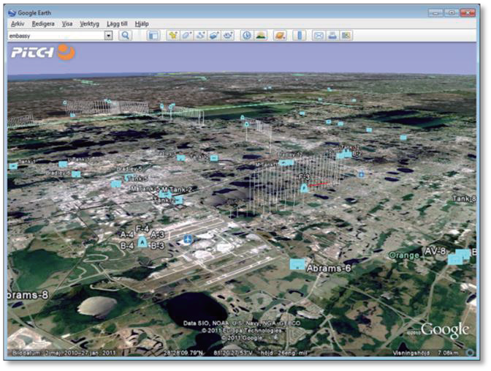Image resolution: width=491 pixels, height=371 pixels.
Task: Click the Tank-8 label
Action: 464,198
